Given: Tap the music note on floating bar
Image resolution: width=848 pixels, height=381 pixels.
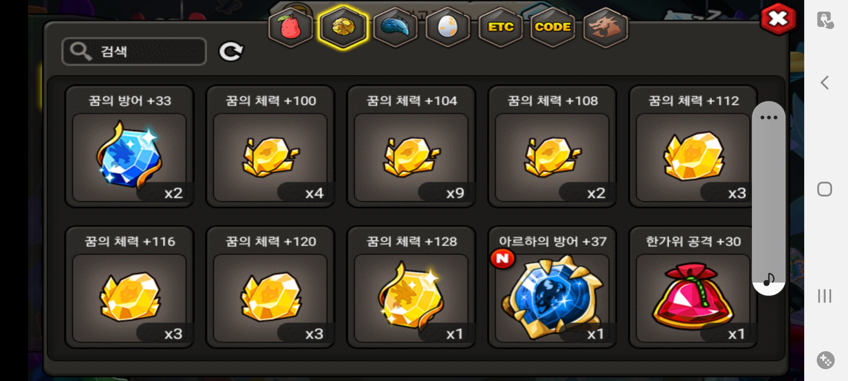Looking at the screenshot, I should click(769, 279).
